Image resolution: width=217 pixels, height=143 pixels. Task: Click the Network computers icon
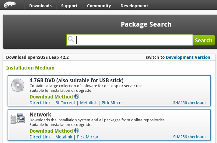17,119
